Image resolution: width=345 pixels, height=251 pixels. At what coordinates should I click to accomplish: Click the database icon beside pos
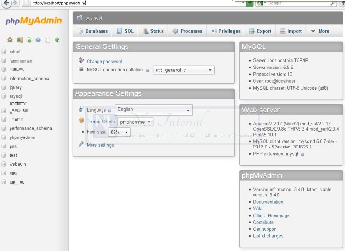(x=4, y=146)
